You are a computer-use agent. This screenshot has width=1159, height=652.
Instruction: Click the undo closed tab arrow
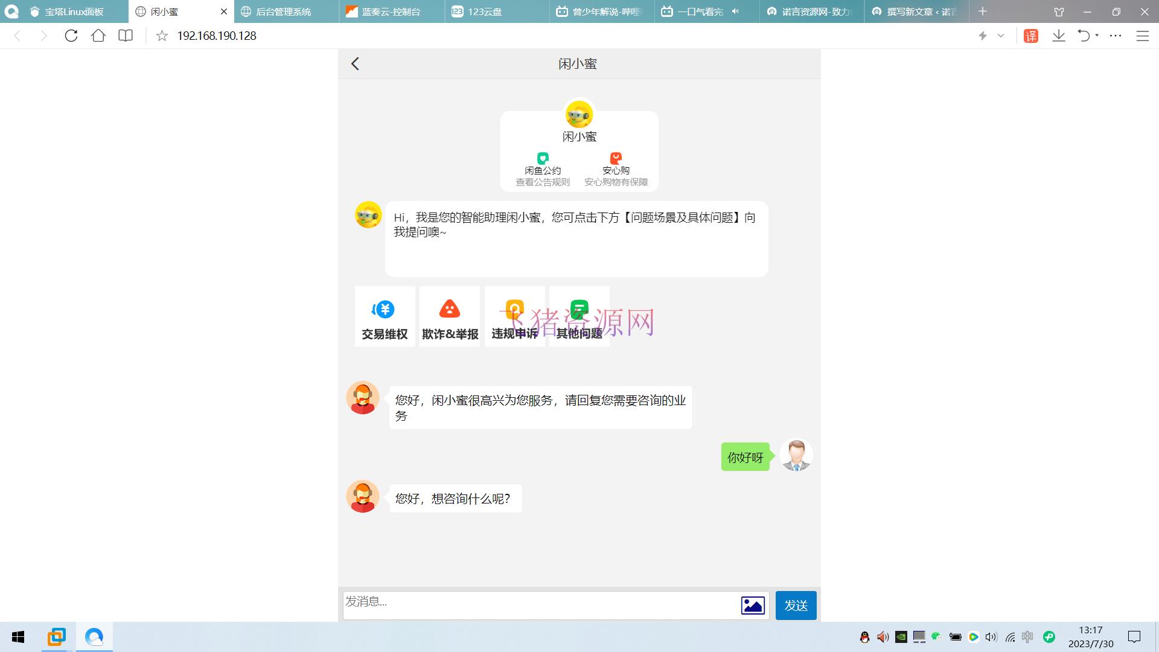pos(1084,36)
